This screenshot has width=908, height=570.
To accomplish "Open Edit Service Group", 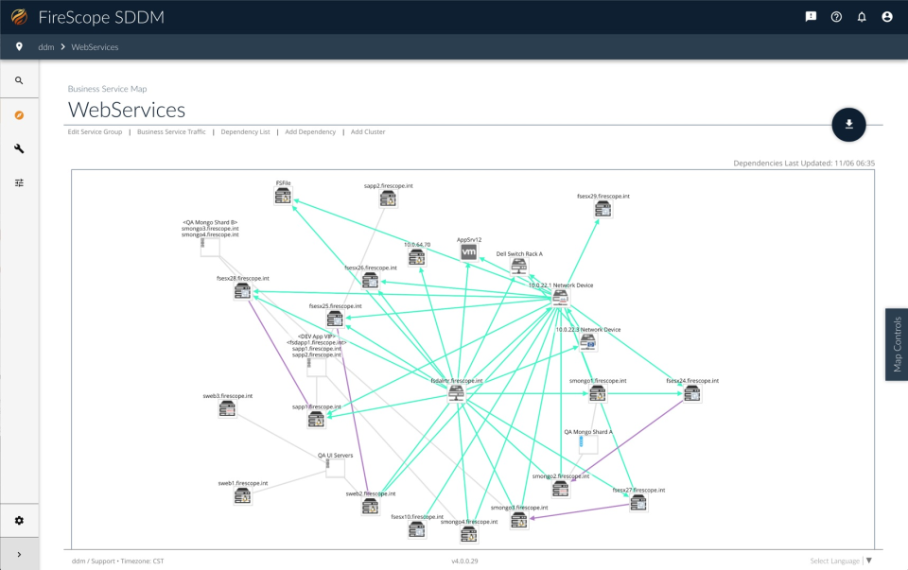I will [95, 132].
